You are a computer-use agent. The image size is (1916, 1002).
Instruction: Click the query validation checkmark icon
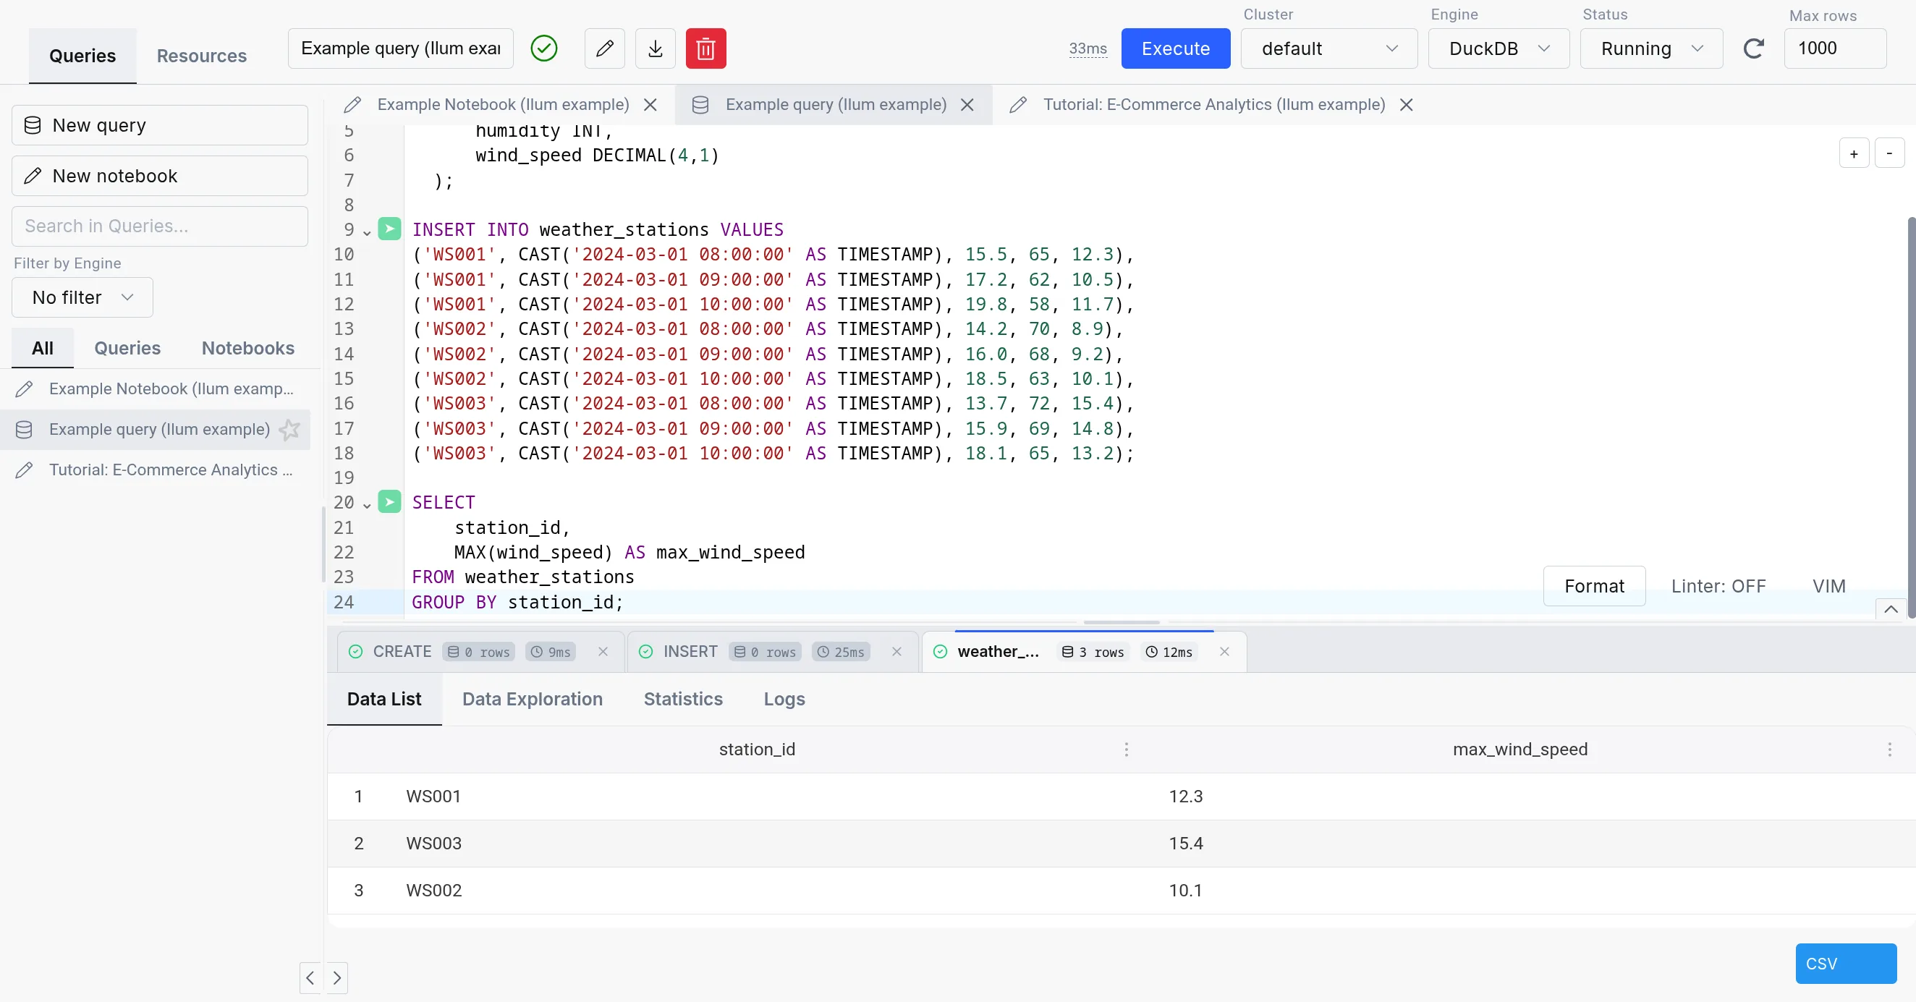[x=543, y=48]
